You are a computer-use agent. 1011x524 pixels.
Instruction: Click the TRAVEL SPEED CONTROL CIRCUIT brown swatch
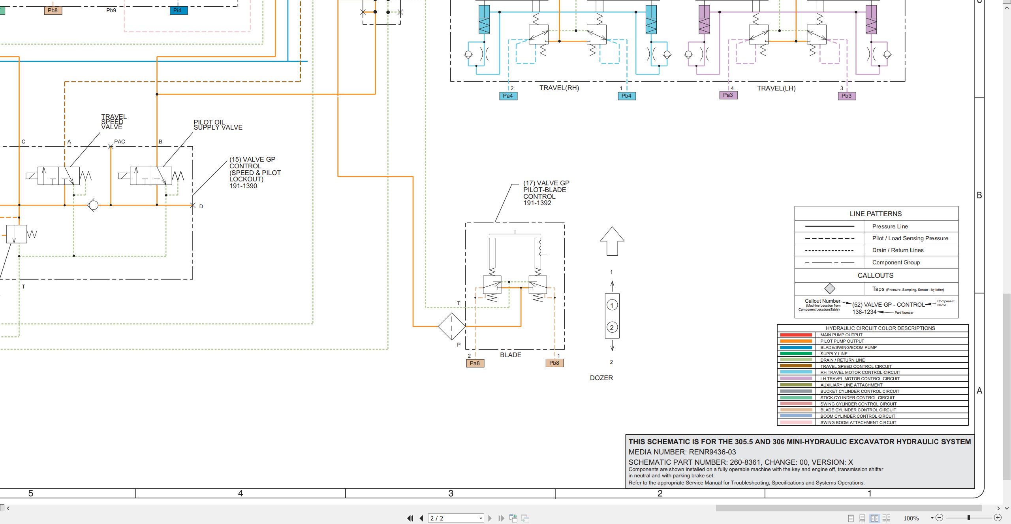(796, 366)
